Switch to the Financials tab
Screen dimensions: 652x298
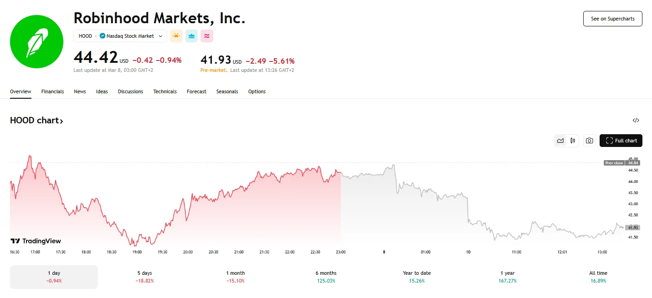pyautogui.click(x=52, y=91)
